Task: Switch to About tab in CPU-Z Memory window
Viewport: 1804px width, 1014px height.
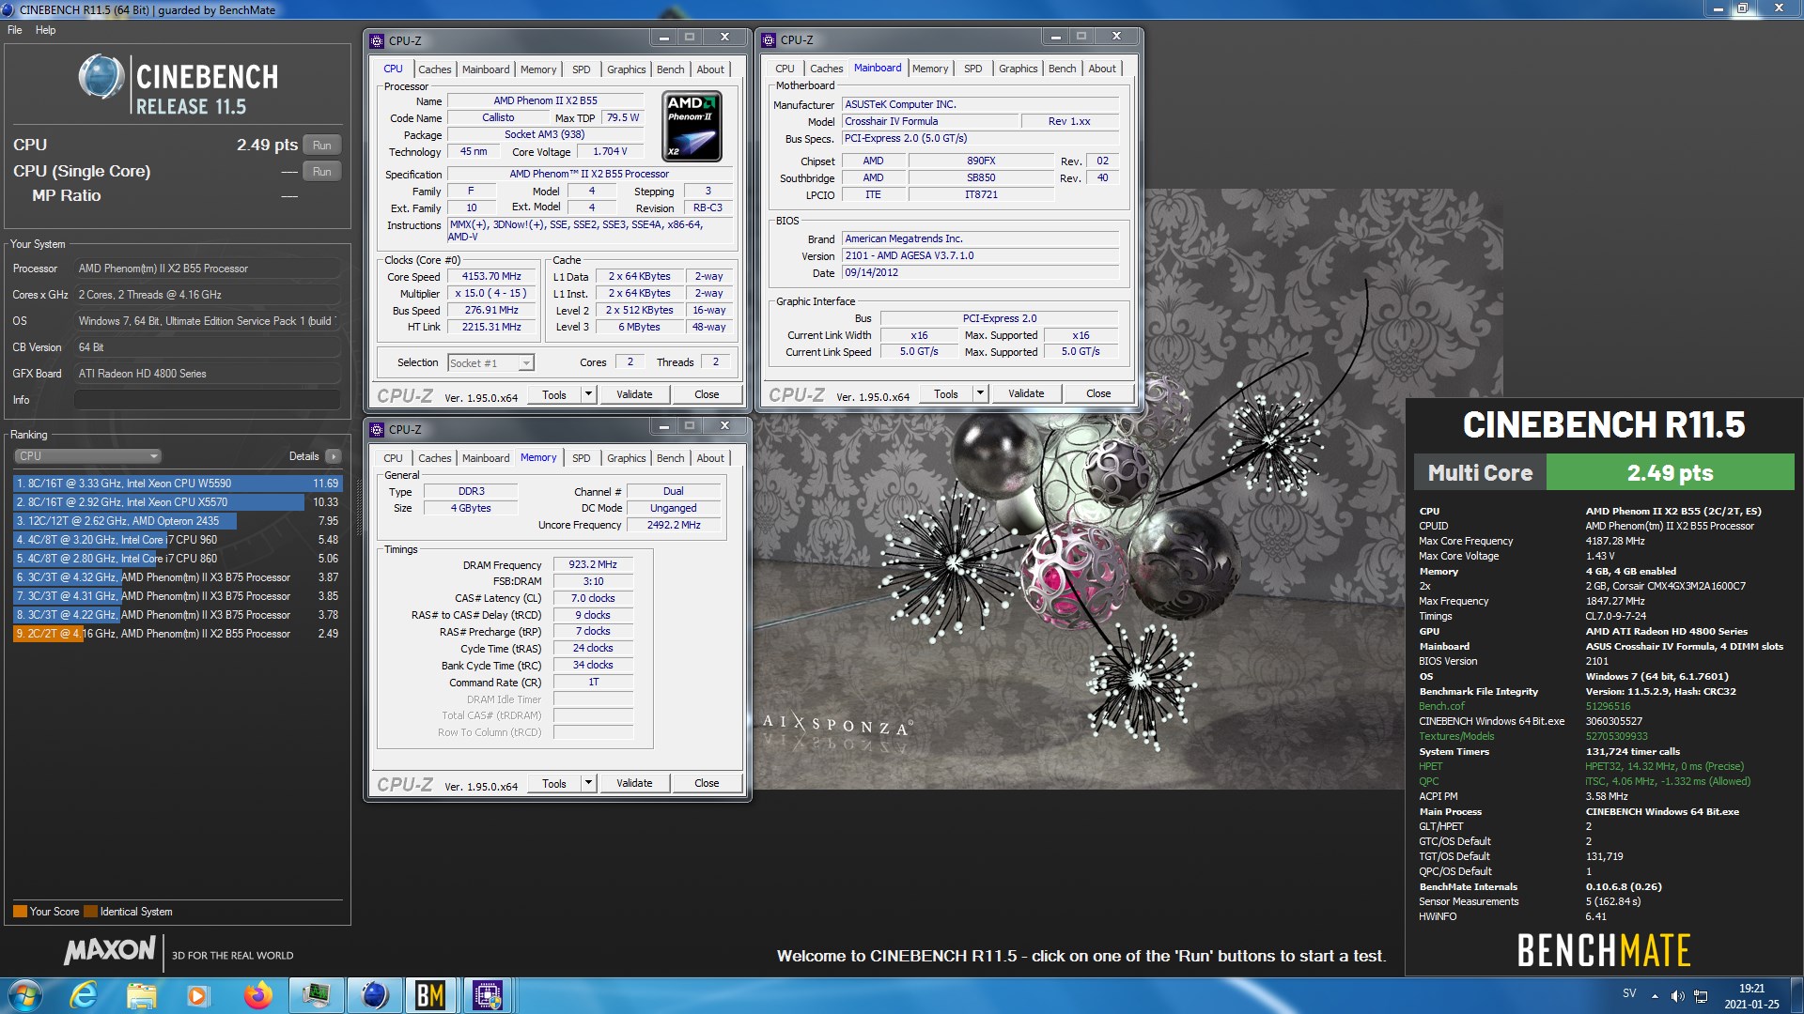Action: 710,458
